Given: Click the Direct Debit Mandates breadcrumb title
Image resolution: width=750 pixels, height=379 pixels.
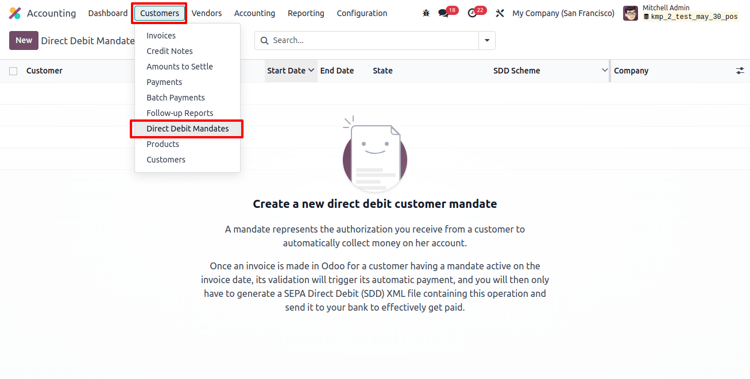Looking at the screenshot, I should point(88,41).
